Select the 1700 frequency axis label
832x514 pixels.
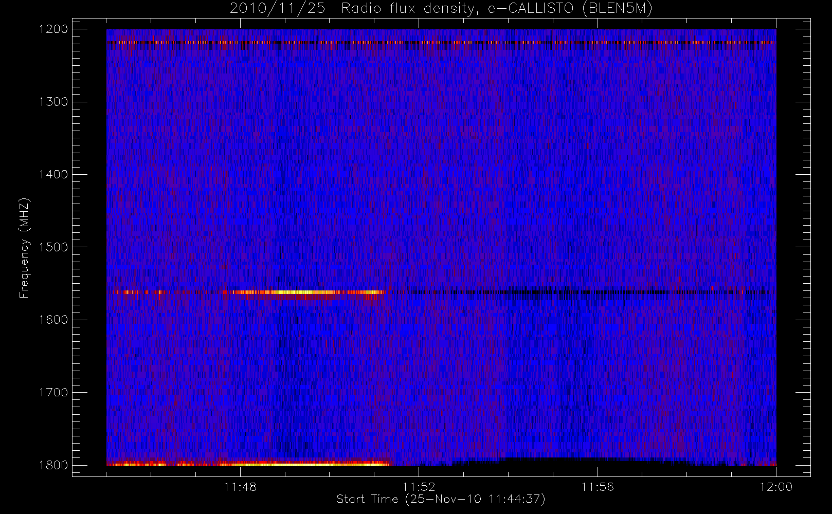53,392
